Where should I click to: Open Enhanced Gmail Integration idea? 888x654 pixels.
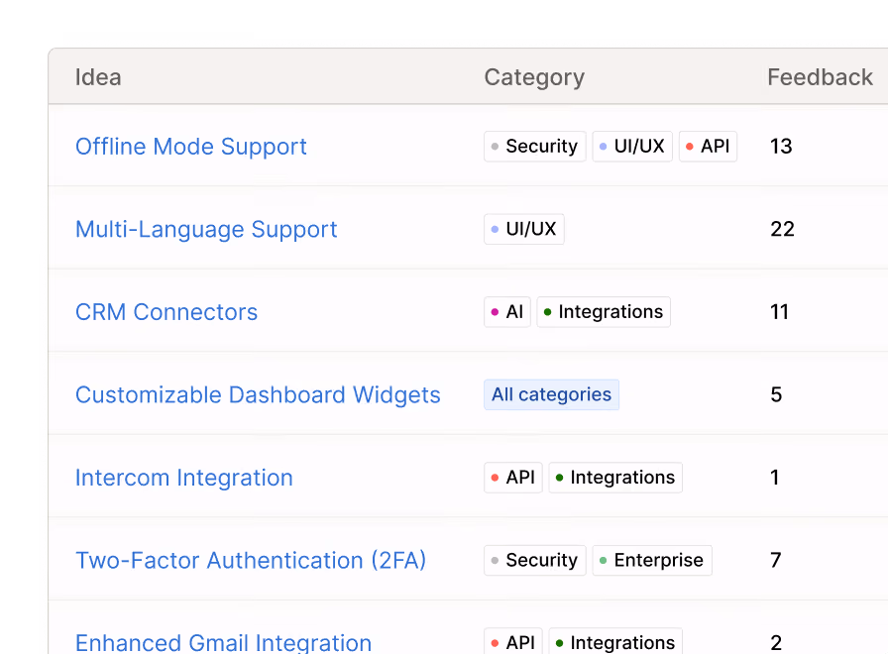[x=223, y=643]
